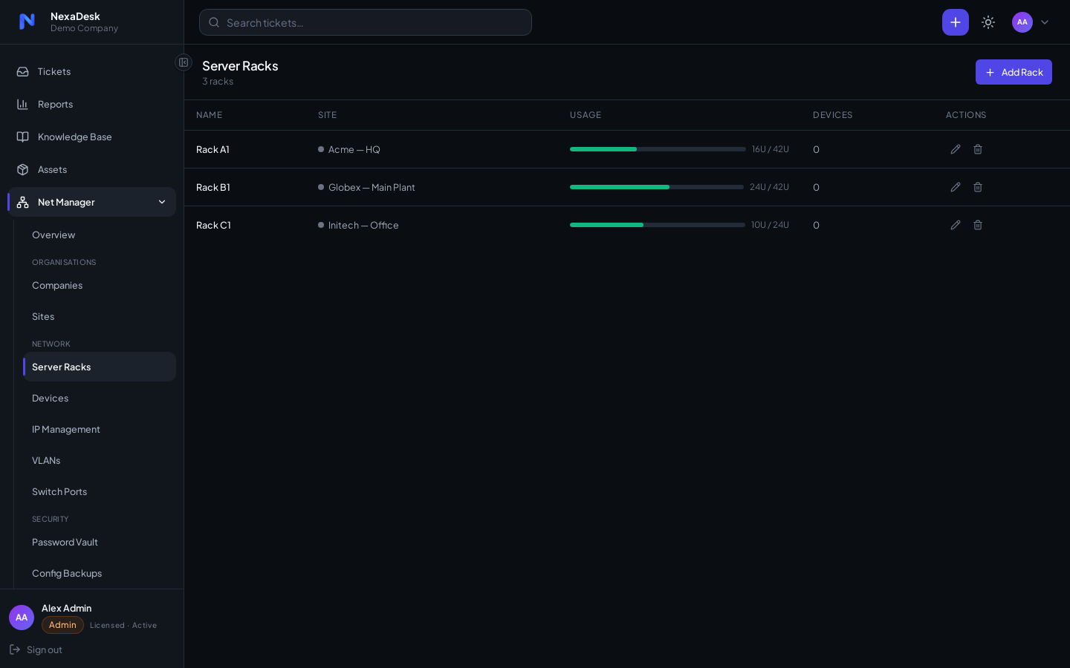Click the Admin role badge
Viewport: 1070px width, 668px height.
62,625
